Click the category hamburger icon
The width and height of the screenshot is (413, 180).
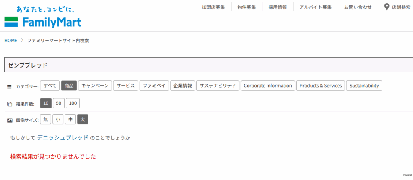tap(9, 86)
